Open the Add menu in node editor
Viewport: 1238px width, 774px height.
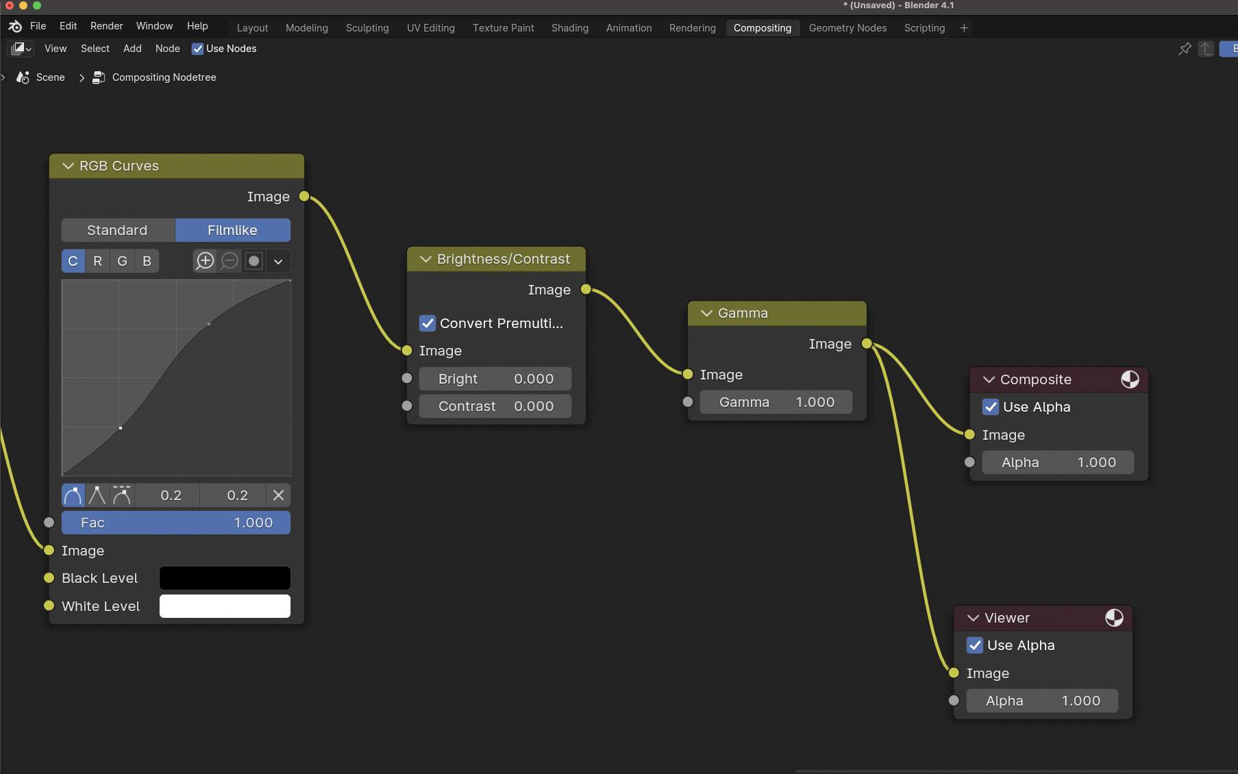132,49
